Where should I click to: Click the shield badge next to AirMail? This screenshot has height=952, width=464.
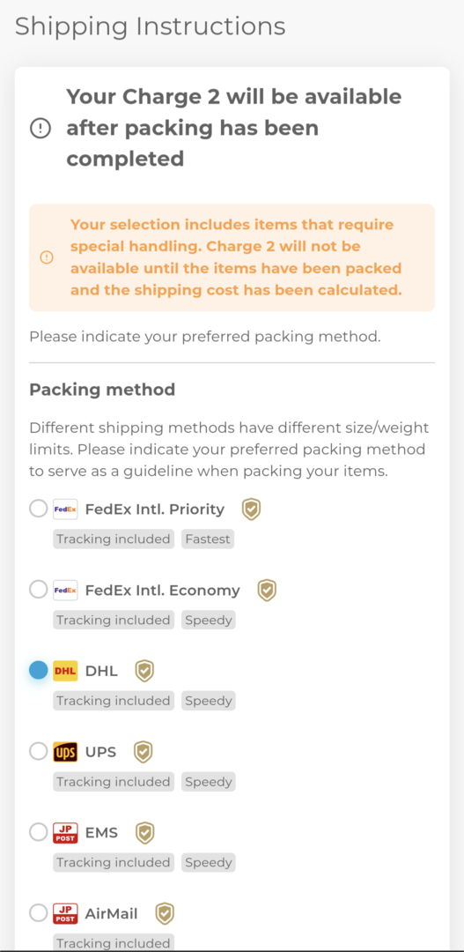click(x=165, y=913)
